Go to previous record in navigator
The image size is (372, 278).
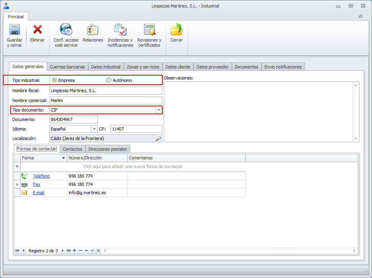coord(23,250)
